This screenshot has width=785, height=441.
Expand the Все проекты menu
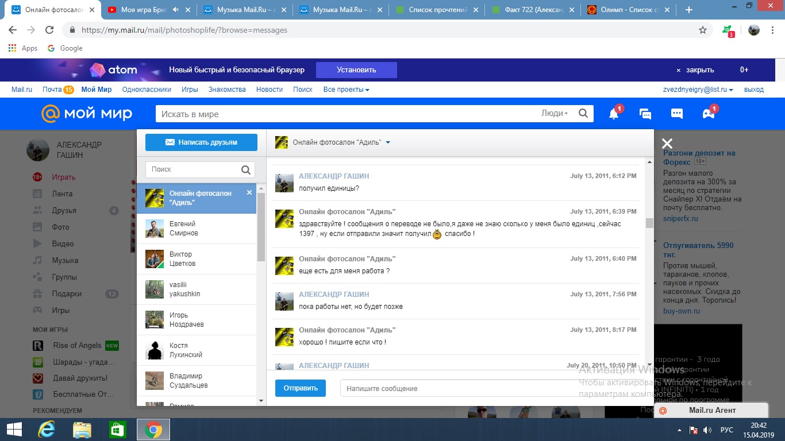tap(346, 90)
